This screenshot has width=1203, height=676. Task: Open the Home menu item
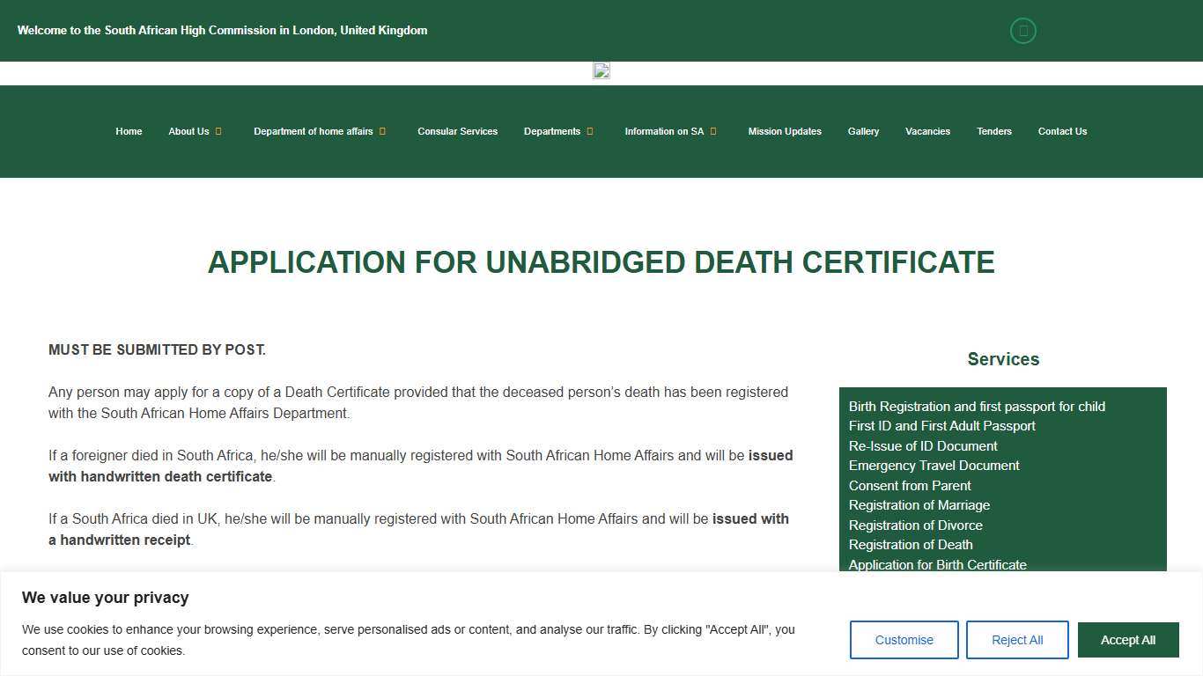129,131
